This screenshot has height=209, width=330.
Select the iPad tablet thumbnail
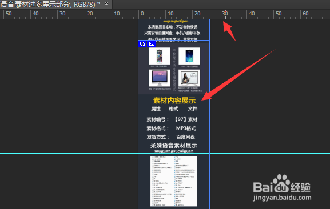[x=189, y=56]
